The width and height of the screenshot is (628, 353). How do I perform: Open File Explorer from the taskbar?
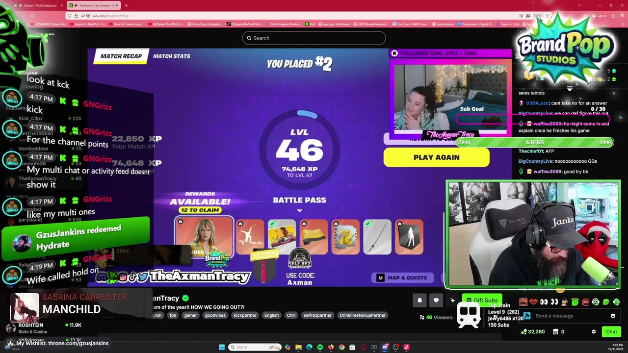pos(298,347)
